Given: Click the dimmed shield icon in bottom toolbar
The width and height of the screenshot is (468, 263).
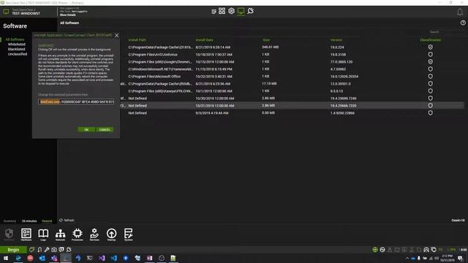Looking at the screenshot, I should click(x=9, y=234).
